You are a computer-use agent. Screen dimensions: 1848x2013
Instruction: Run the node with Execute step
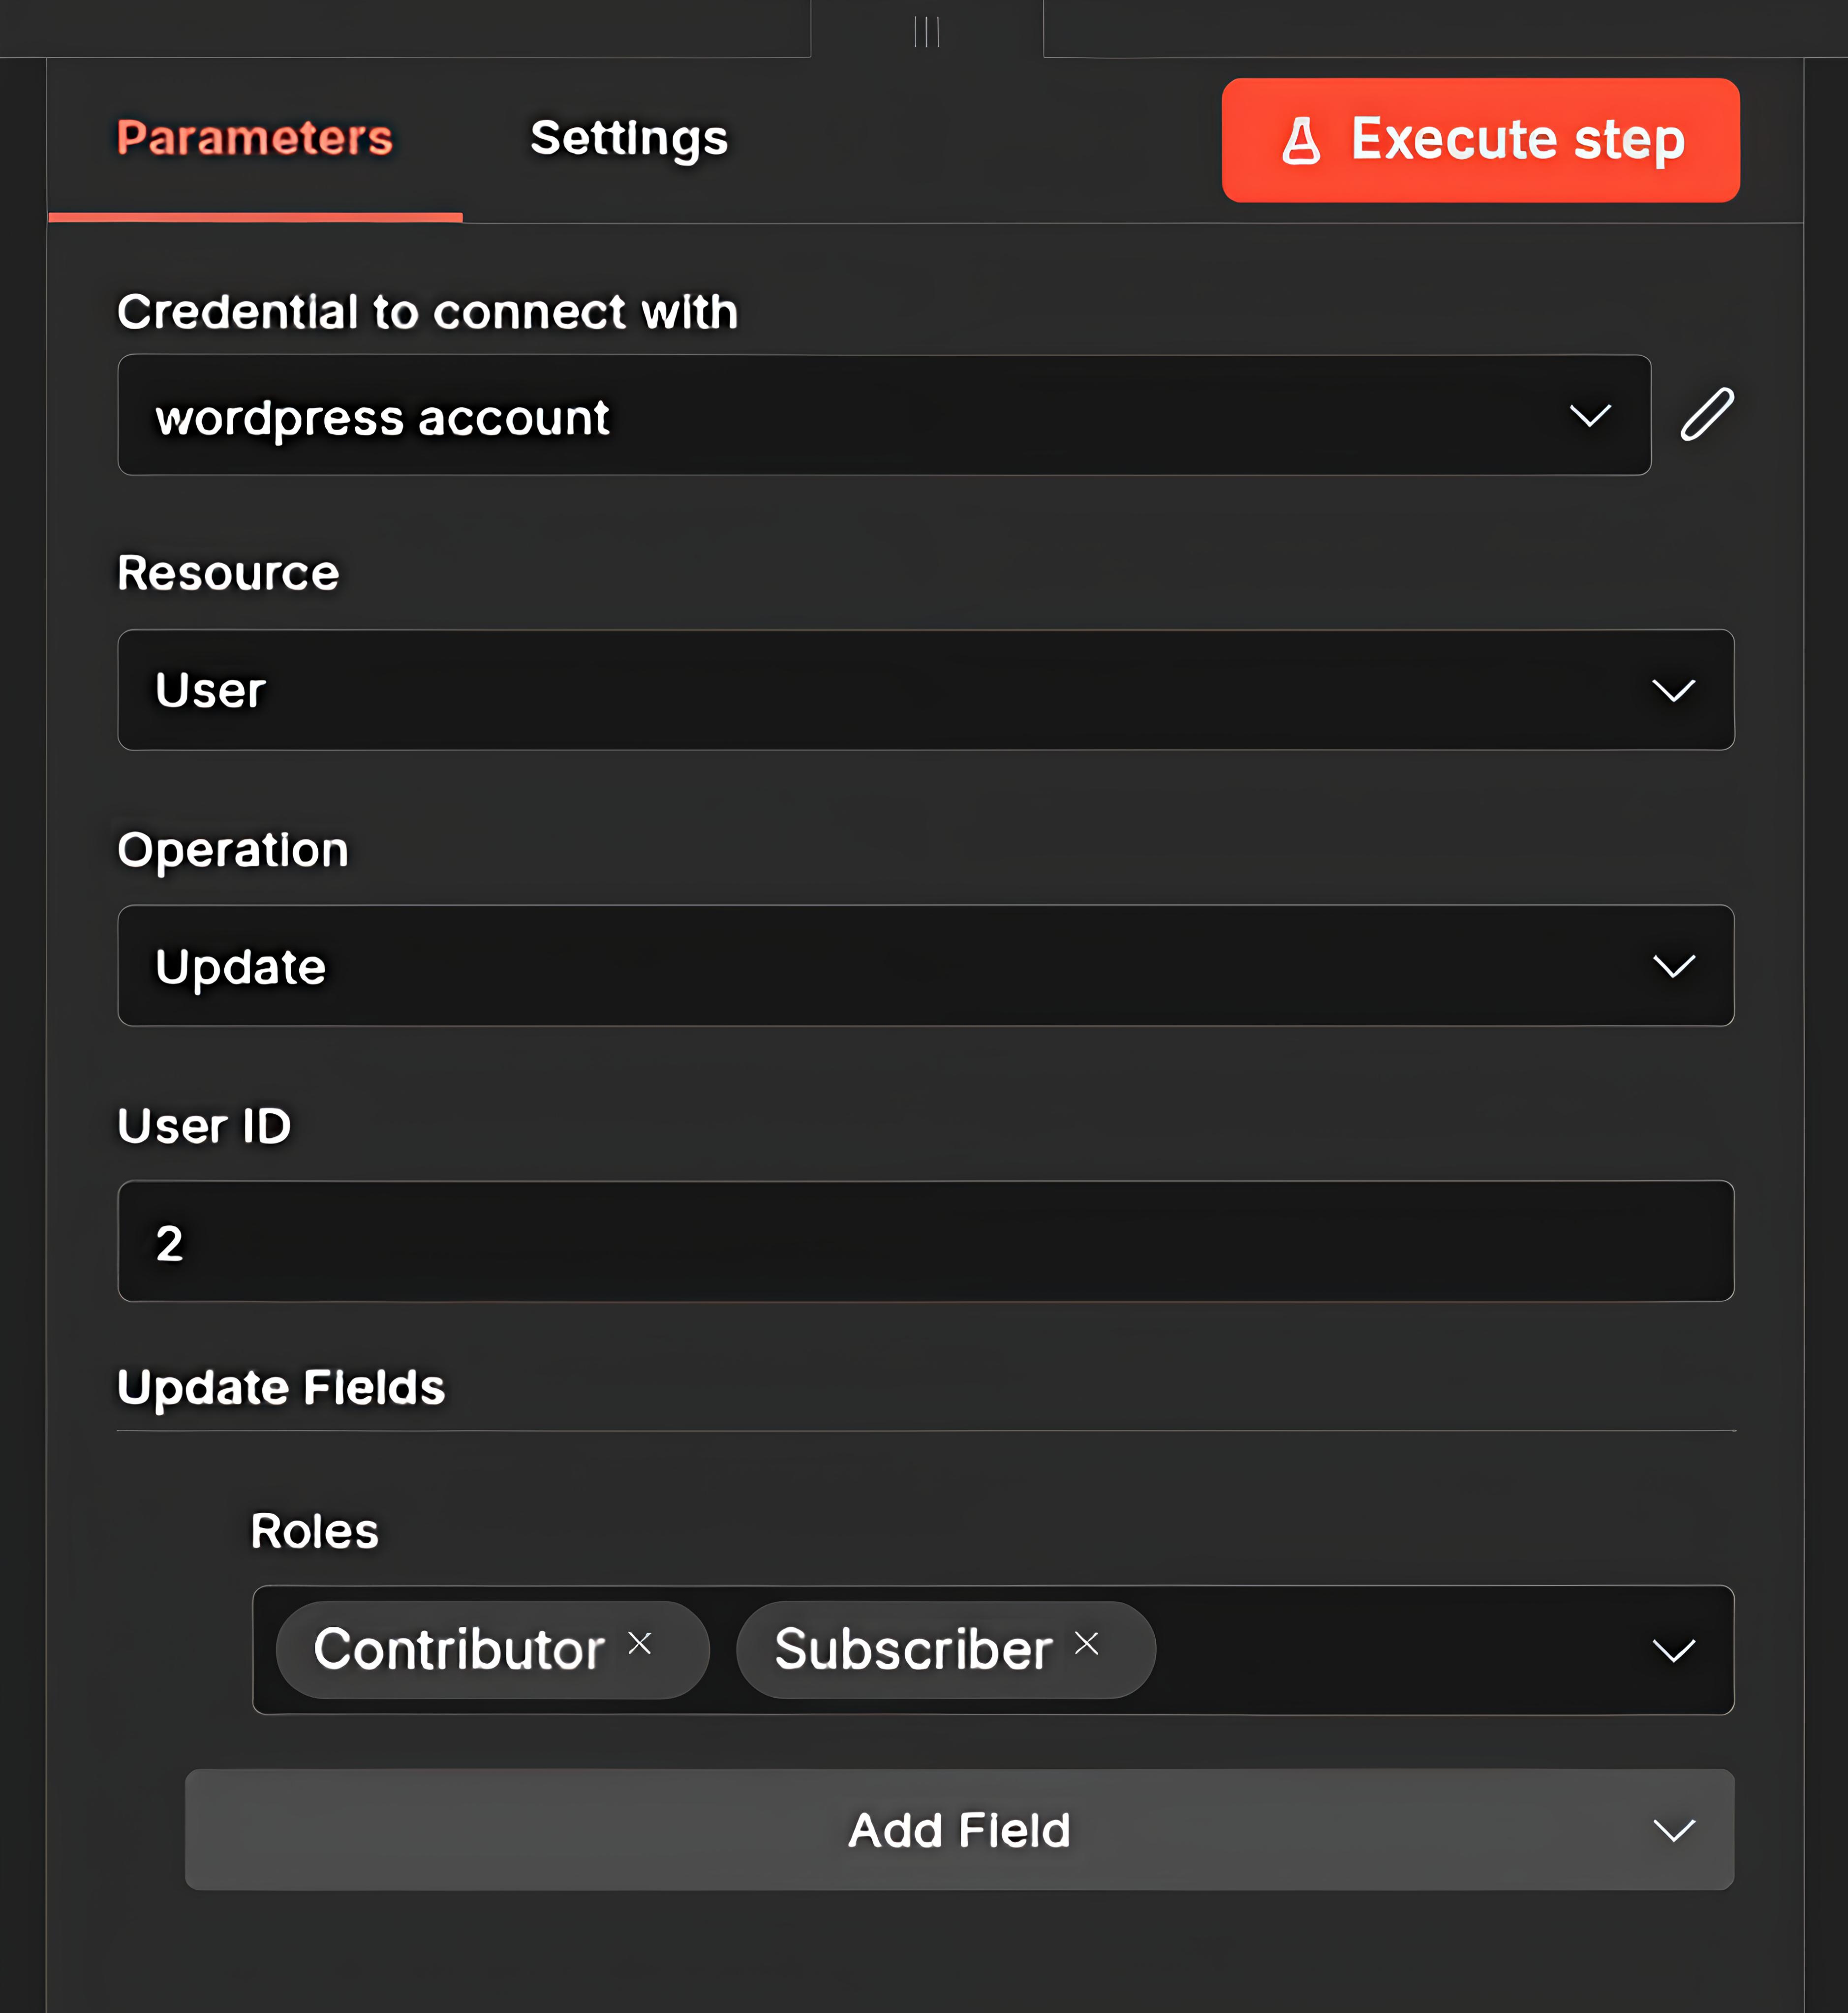(x=1481, y=140)
